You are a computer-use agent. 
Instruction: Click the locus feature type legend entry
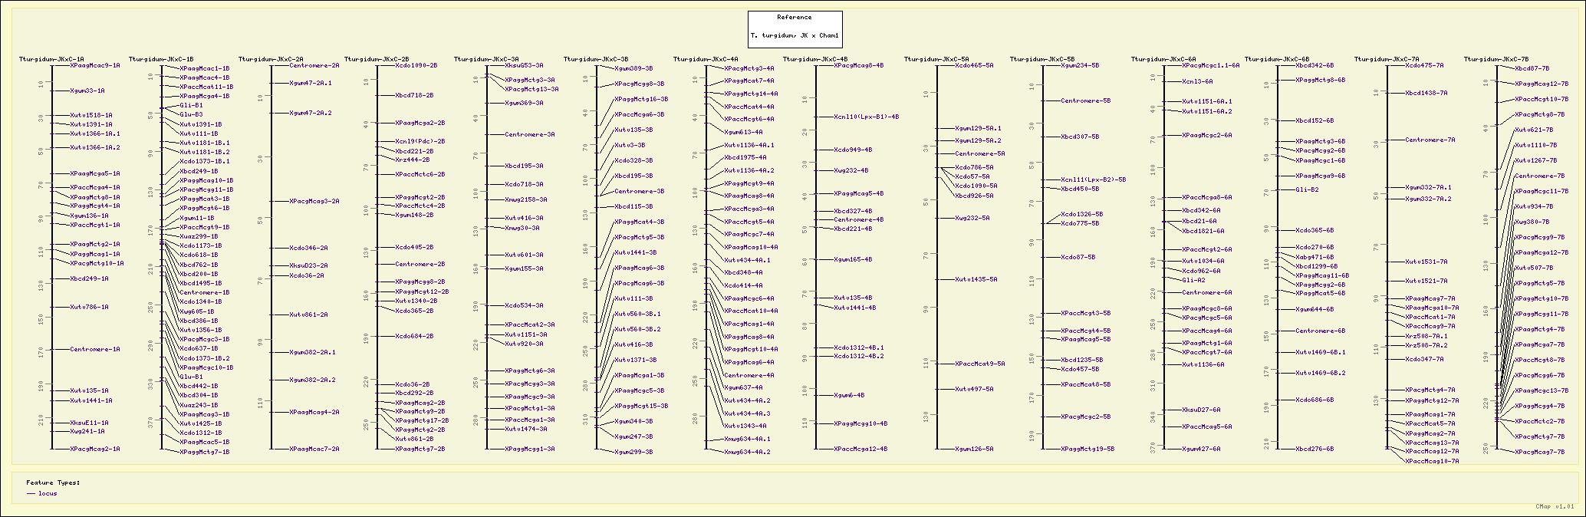coord(48,493)
